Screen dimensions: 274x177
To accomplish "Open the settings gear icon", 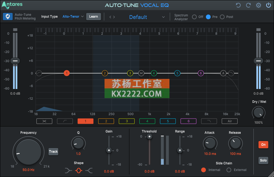I will (258, 5).
